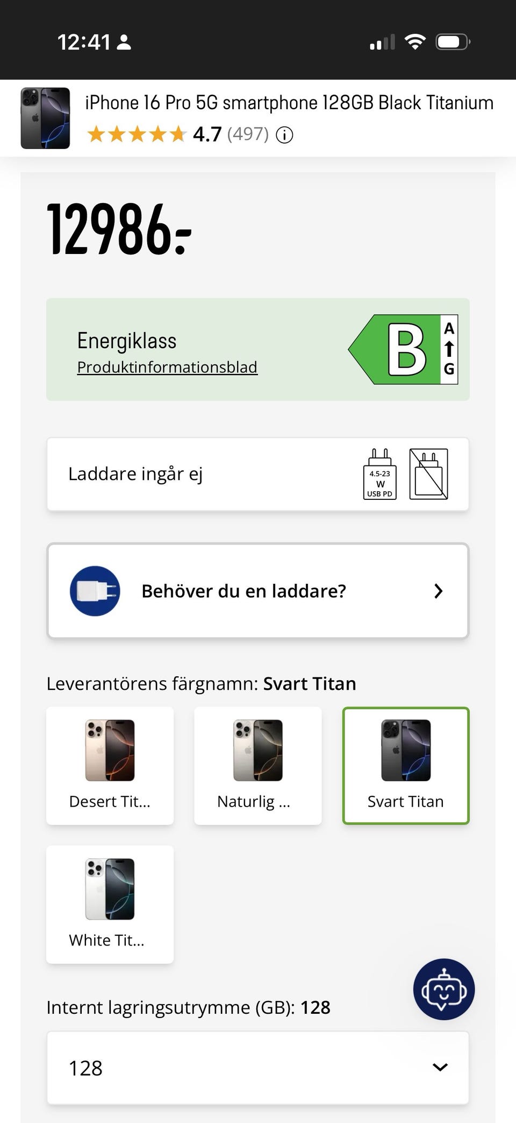Choose the White Titanium color option
Viewport: 516px width, 1123px height.
(x=110, y=904)
